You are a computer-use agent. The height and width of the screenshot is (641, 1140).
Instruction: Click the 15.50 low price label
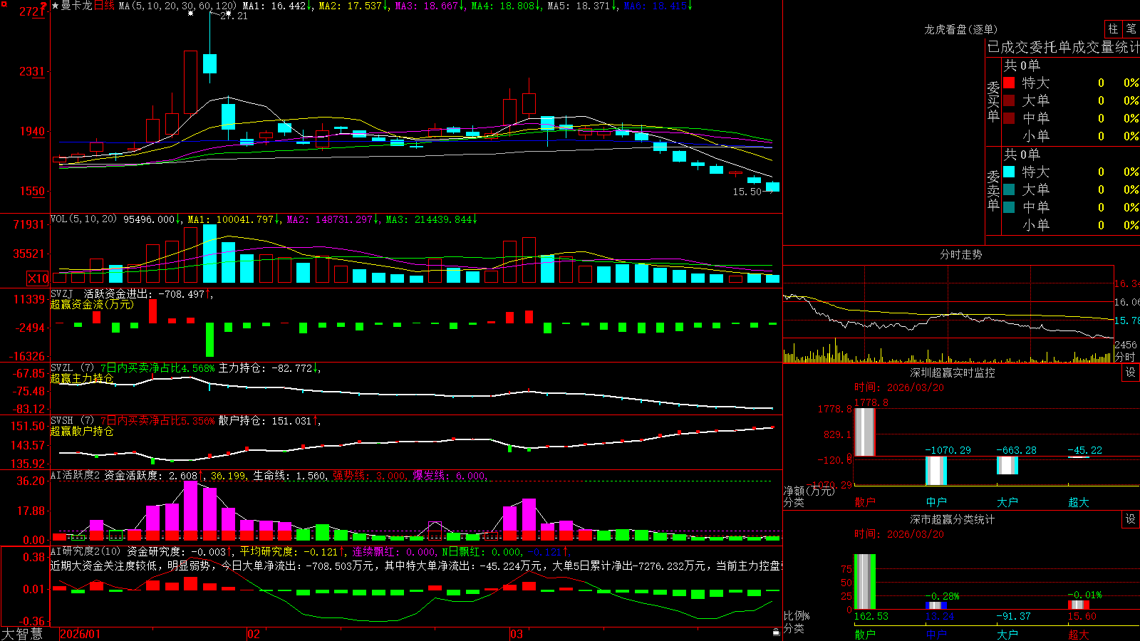pyautogui.click(x=747, y=192)
